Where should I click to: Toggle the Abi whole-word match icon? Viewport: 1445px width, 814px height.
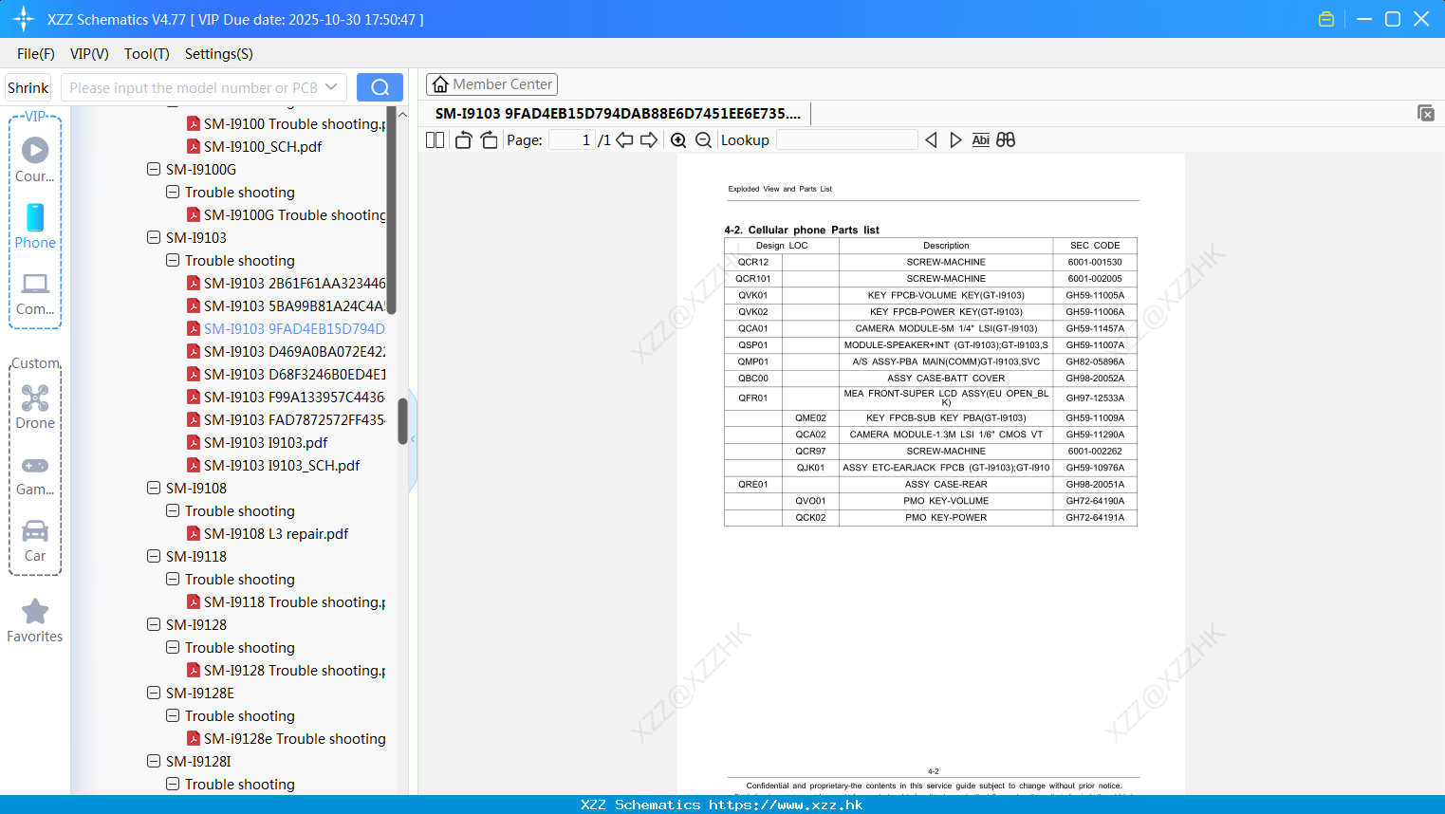981,140
